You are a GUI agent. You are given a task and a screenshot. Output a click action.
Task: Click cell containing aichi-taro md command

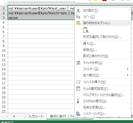(41, 13)
